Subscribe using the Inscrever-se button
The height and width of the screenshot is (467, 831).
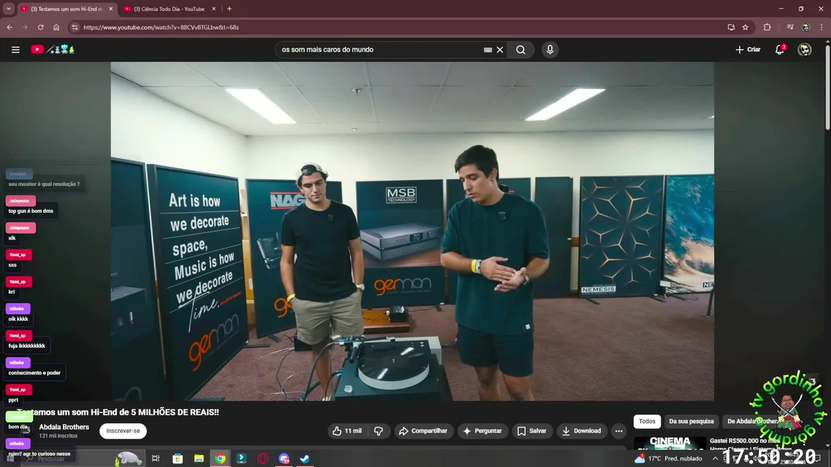coord(123,431)
